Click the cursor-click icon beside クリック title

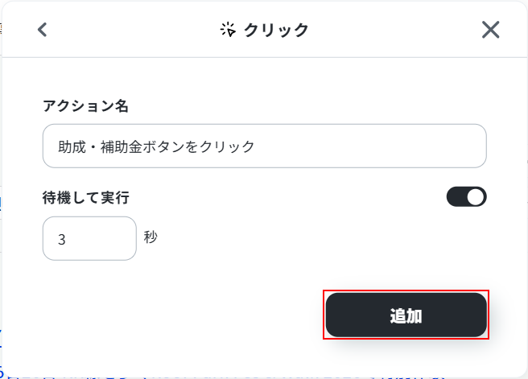tap(228, 30)
